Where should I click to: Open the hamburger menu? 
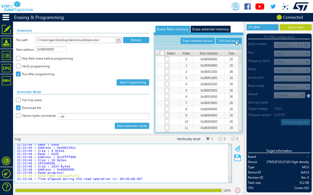point(6,17)
